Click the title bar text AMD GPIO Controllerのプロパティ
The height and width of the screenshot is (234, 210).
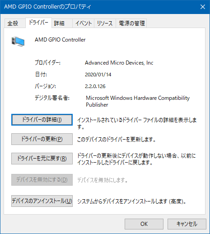(47, 7)
